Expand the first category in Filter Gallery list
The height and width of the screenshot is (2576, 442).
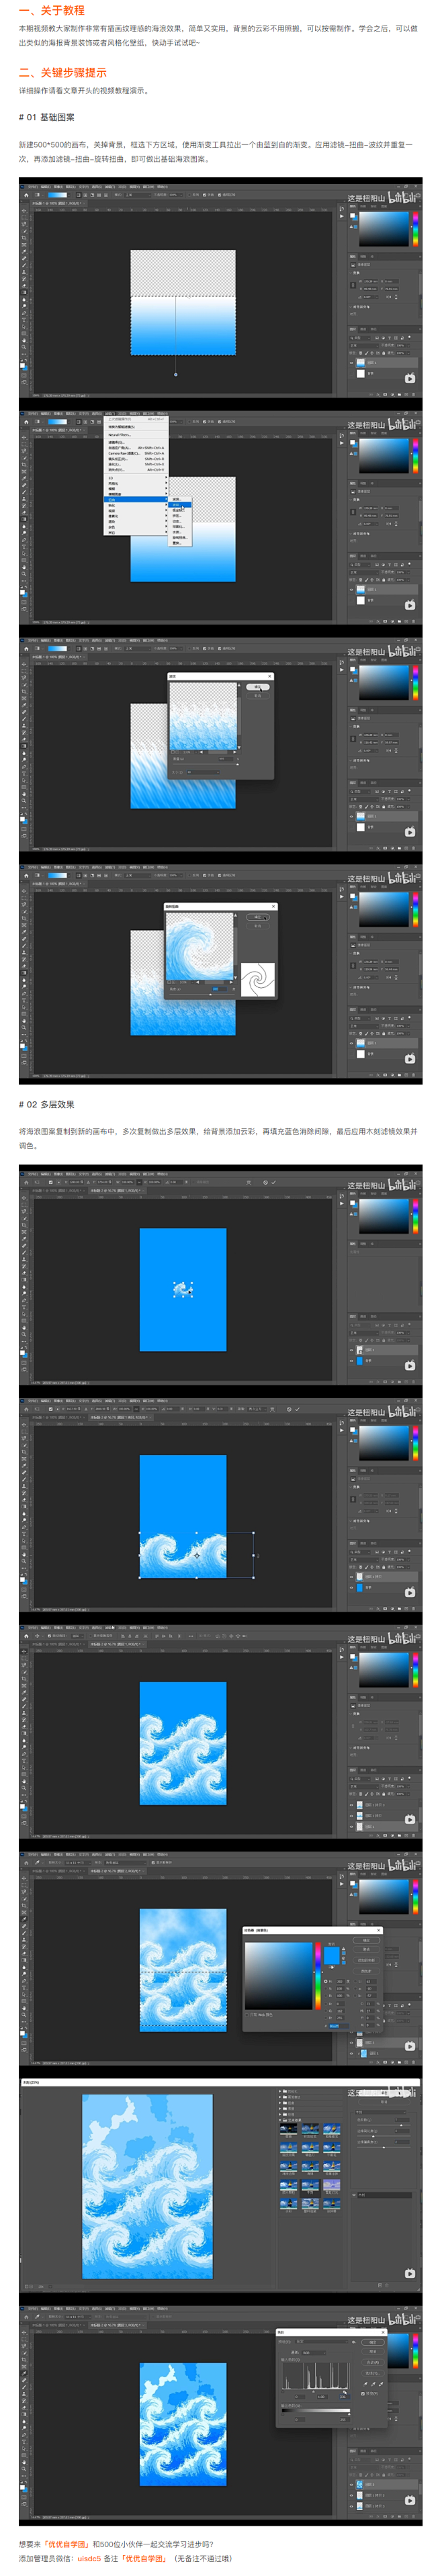pos(281,2091)
